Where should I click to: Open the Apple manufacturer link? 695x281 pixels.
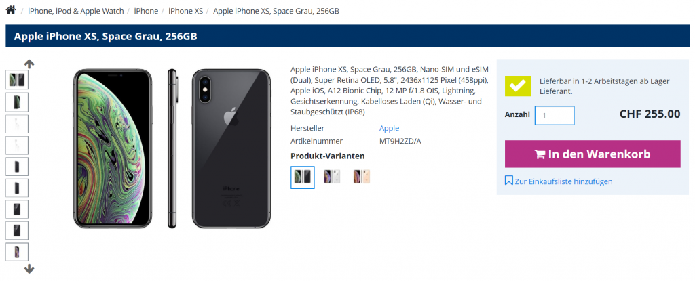[x=389, y=128]
